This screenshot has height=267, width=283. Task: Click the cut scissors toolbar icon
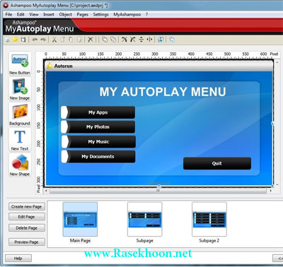tap(54, 40)
